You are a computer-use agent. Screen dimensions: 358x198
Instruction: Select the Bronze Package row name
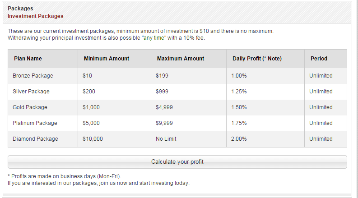33,76
